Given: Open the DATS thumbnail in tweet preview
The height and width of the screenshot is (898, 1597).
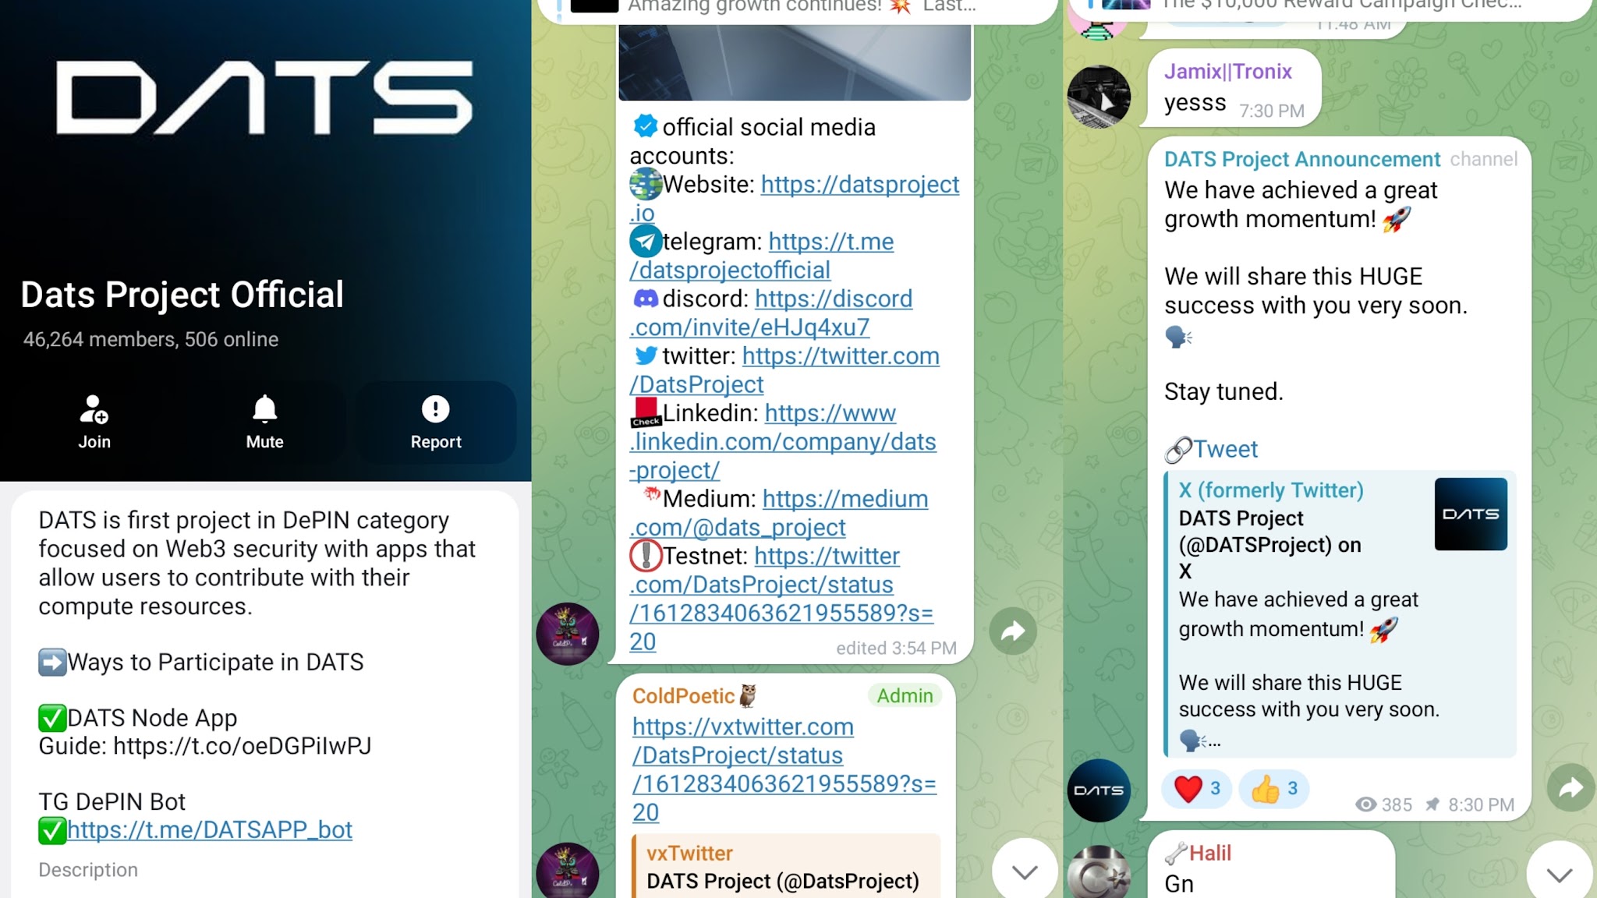Looking at the screenshot, I should [1471, 514].
